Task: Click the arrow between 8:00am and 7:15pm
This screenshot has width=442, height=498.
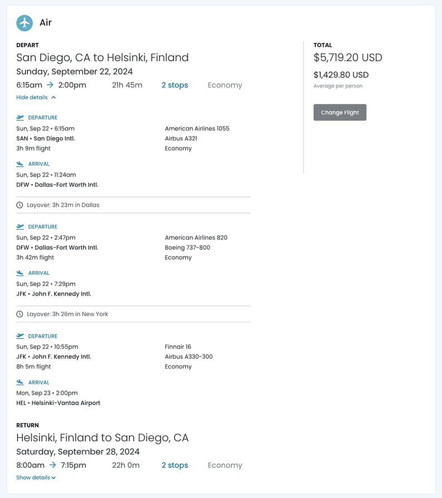Action: (52, 465)
